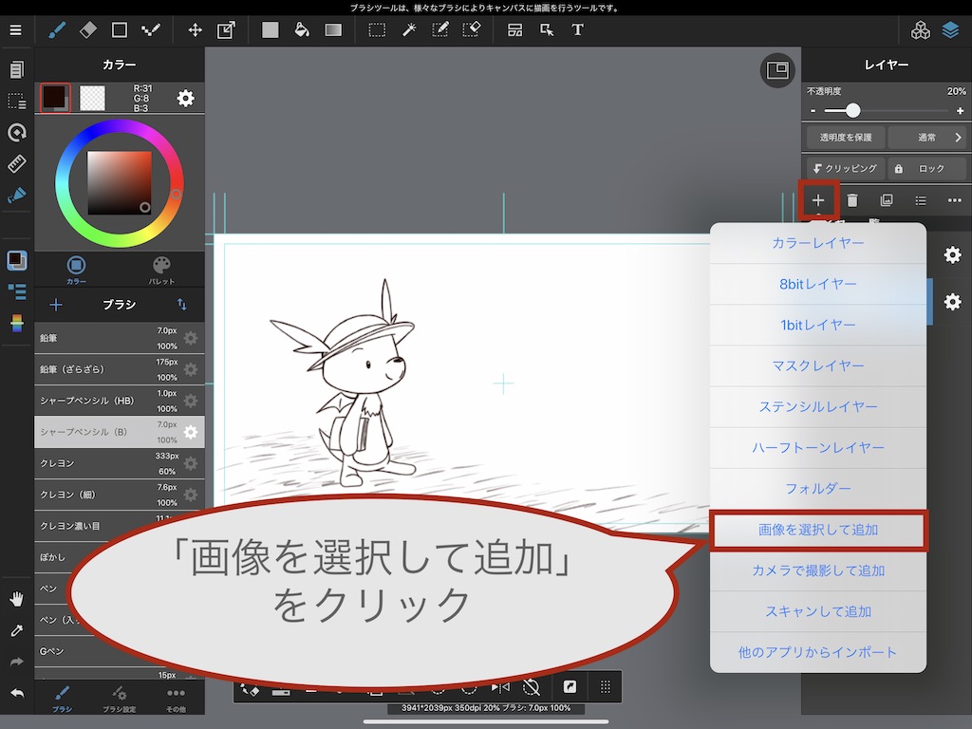Select the Eraser tool
Viewport: 972px width, 729px height.
(x=88, y=29)
